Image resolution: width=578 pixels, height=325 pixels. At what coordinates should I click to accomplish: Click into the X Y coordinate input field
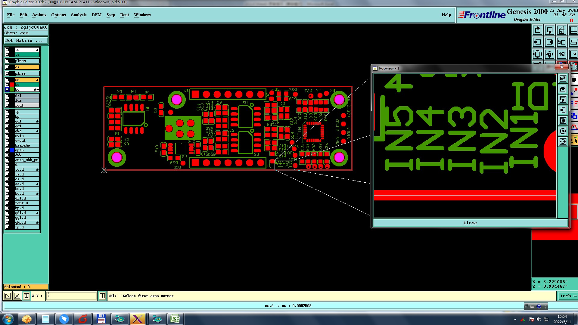pos(72,296)
